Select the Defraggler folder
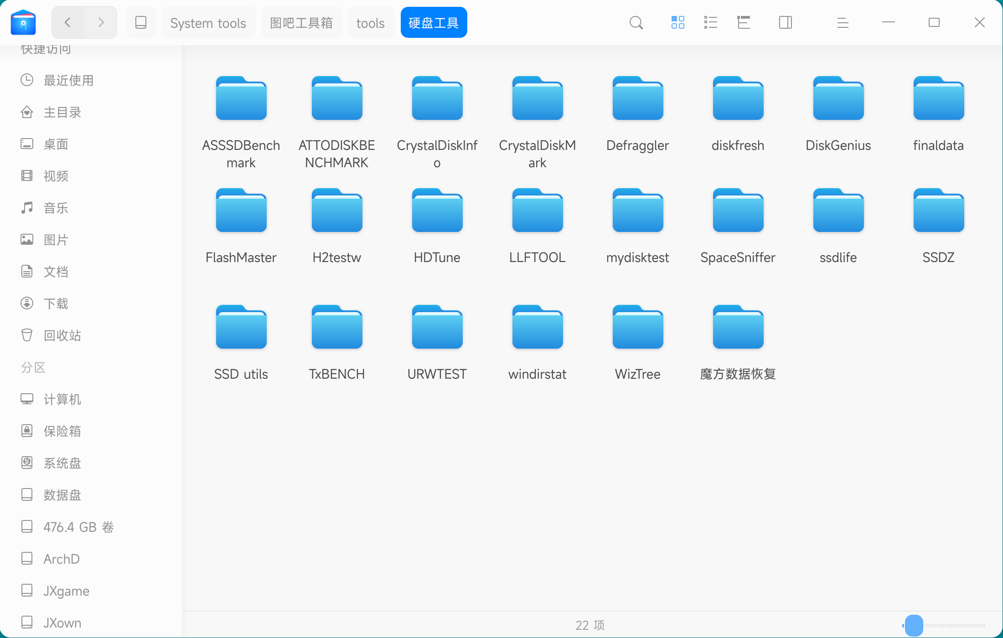The height and width of the screenshot is (638, 1003). coord(638,114)
